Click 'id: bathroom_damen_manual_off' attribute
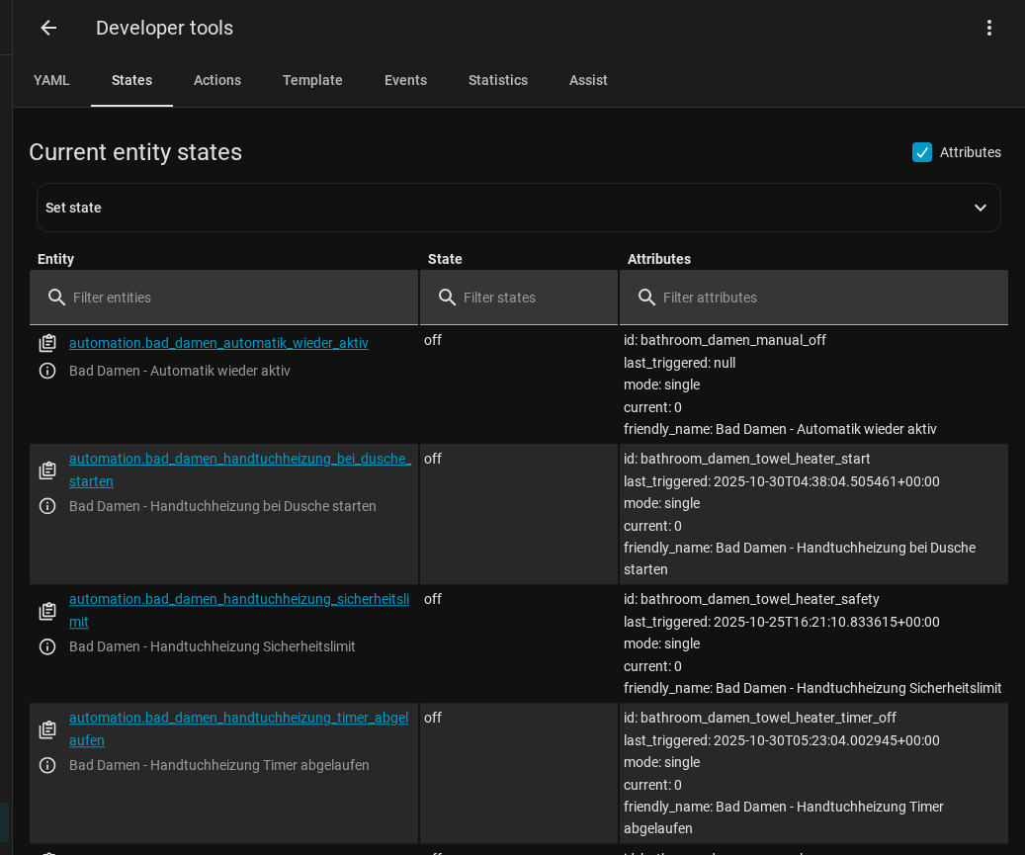Viewport: 1025px width, 855px height. (725, 340)
